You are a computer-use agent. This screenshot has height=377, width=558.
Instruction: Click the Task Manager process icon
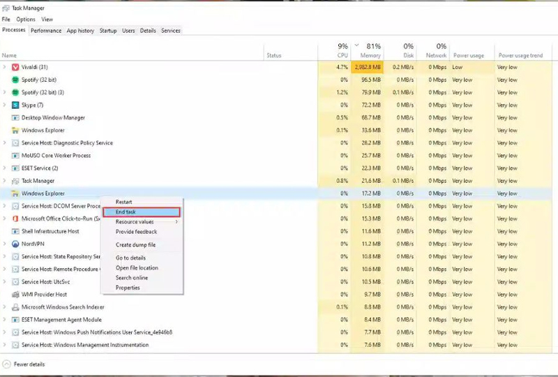pyautogui.click(x=15, y=181)
